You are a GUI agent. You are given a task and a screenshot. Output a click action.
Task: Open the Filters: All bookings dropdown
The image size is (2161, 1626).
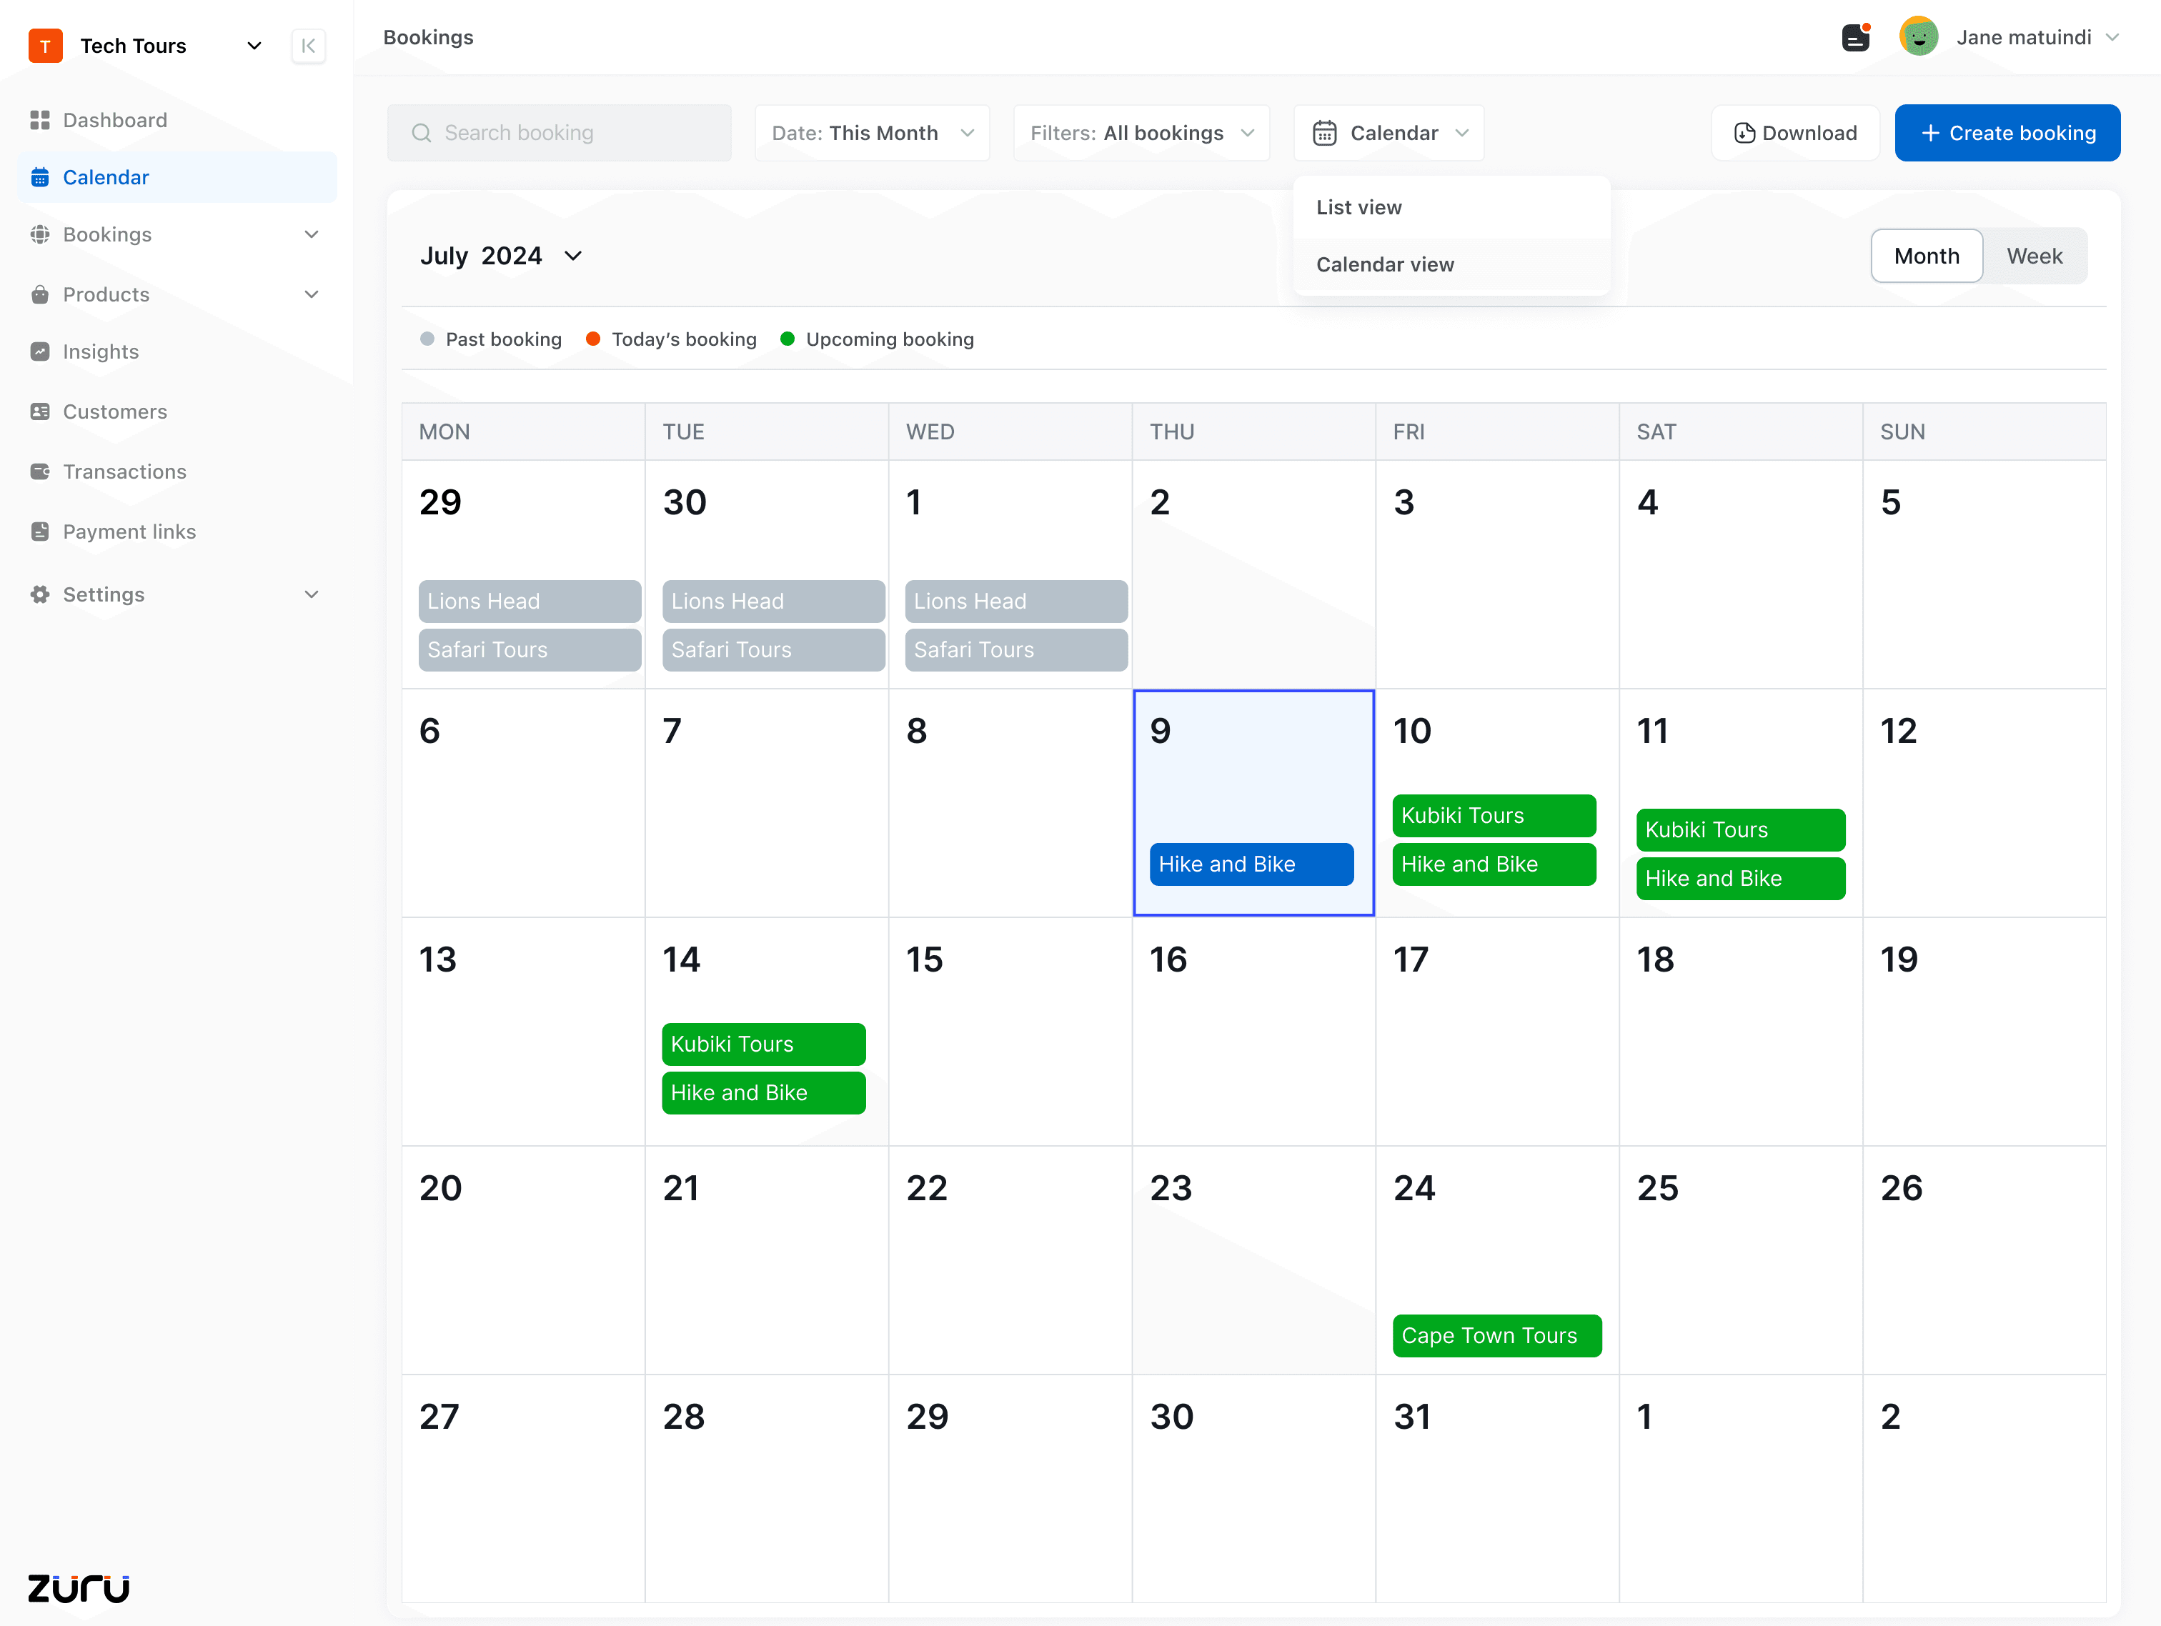click(1141, 133)
